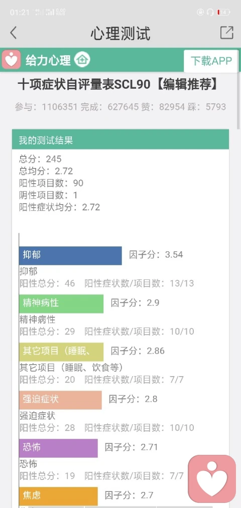Tap the 我的测试结果 header
This screenshot has width=241, height=508.
coord(120,140)
